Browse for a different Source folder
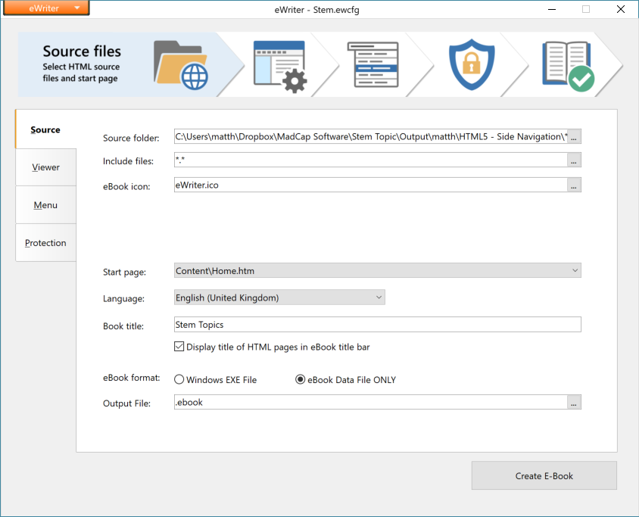 click(x=574, y=136)
